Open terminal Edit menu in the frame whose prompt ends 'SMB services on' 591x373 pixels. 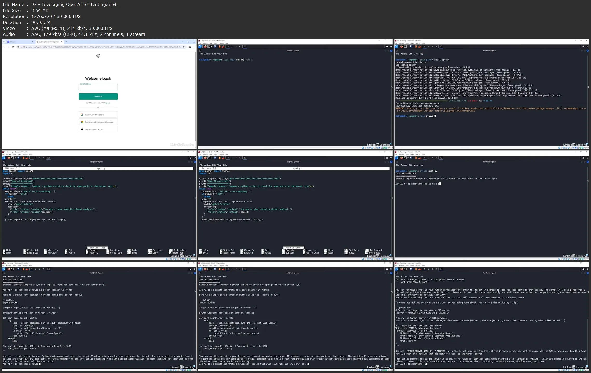click(x=214, y=276)
